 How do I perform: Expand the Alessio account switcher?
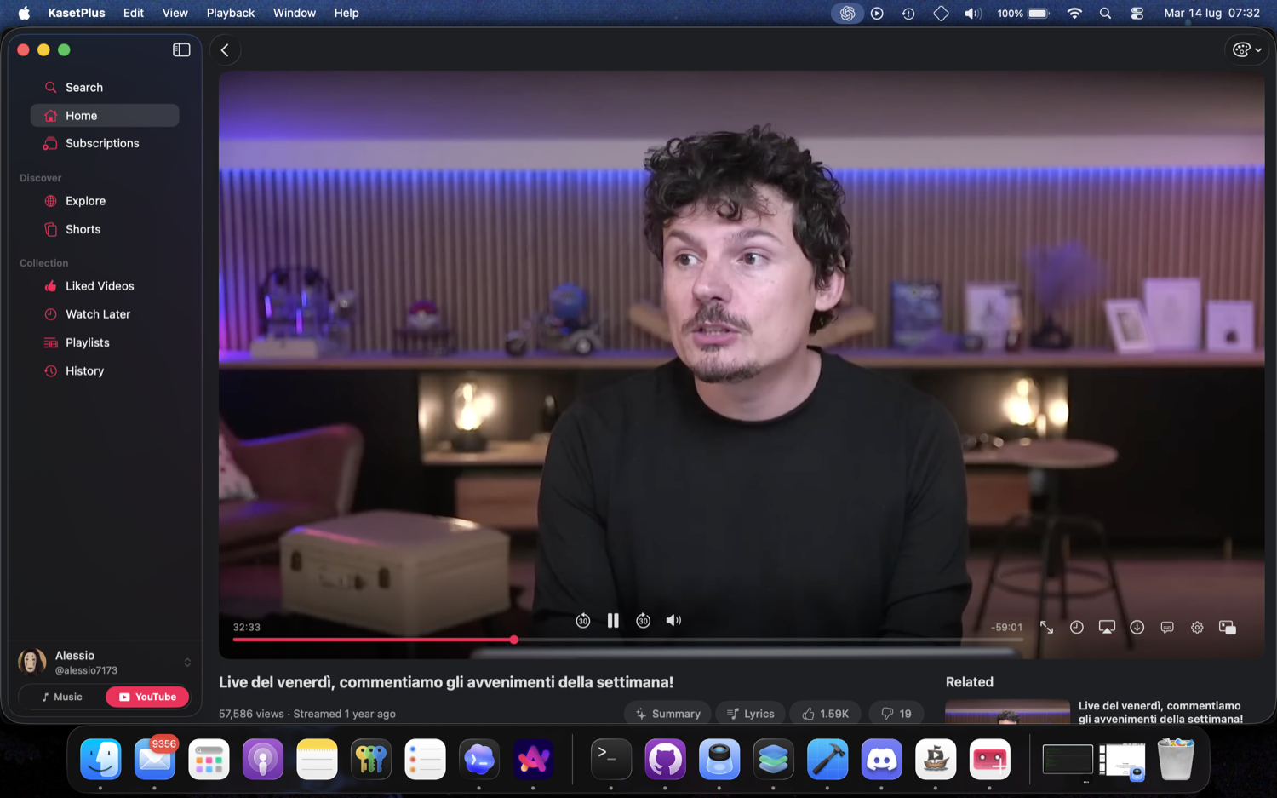(187, 662)
